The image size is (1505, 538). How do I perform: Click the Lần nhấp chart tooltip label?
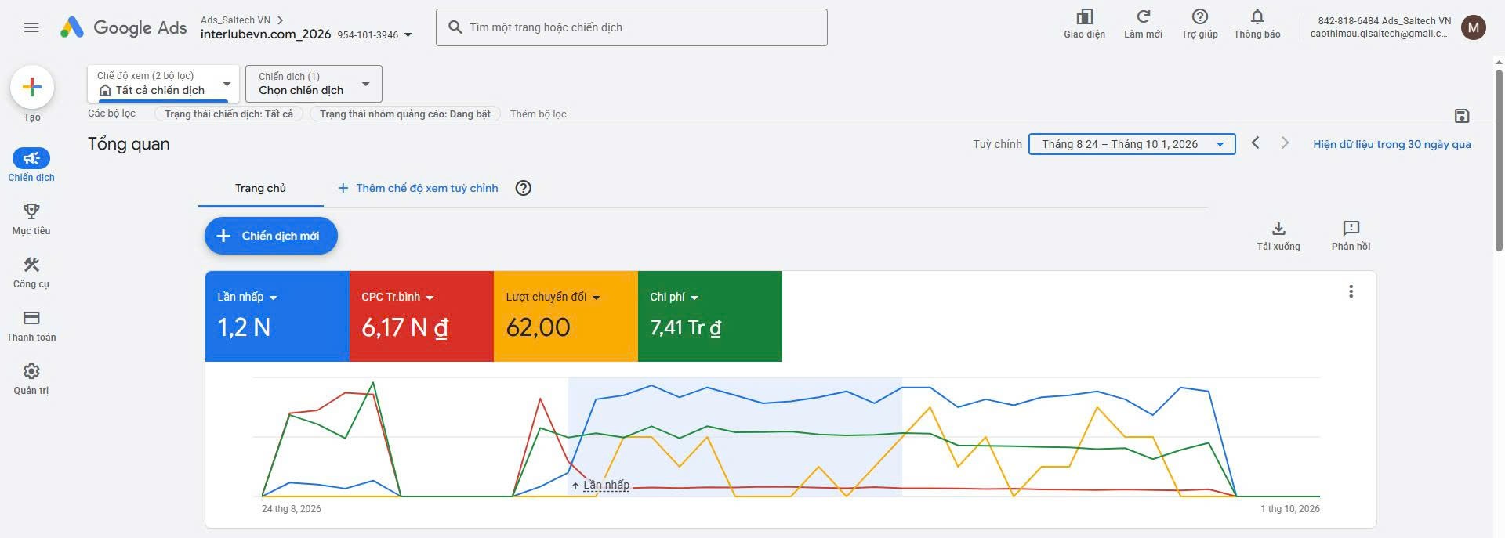tap(600, 486)
